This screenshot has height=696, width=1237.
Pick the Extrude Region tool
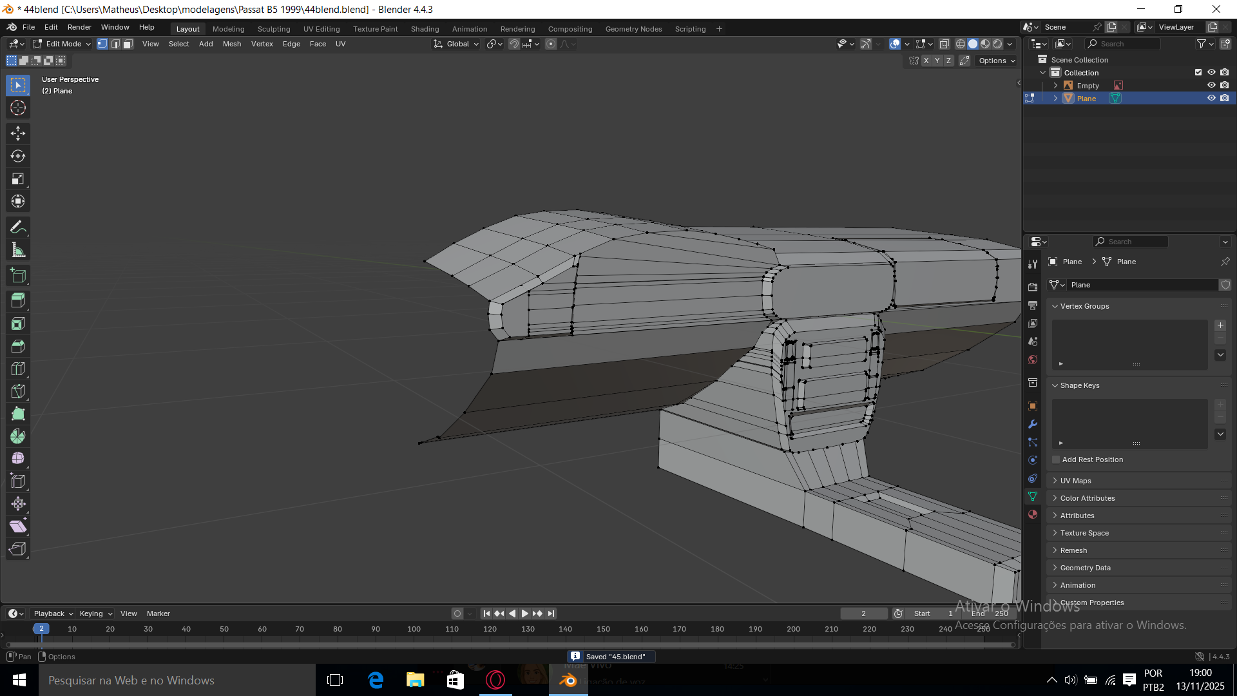click(18, 300)
